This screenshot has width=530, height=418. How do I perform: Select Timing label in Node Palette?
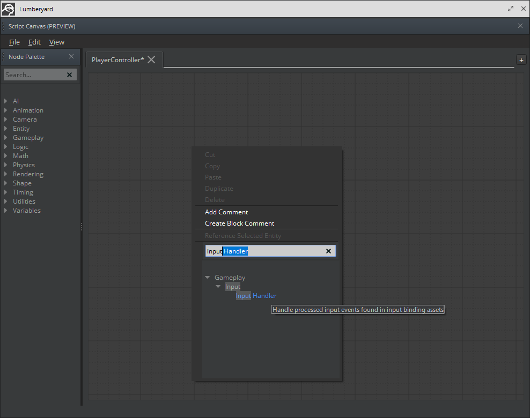23,192
